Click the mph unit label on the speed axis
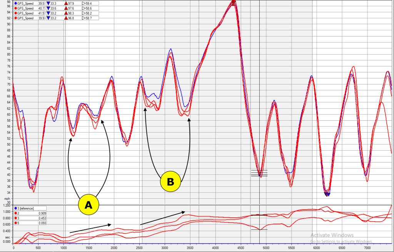 pos(7,199)
